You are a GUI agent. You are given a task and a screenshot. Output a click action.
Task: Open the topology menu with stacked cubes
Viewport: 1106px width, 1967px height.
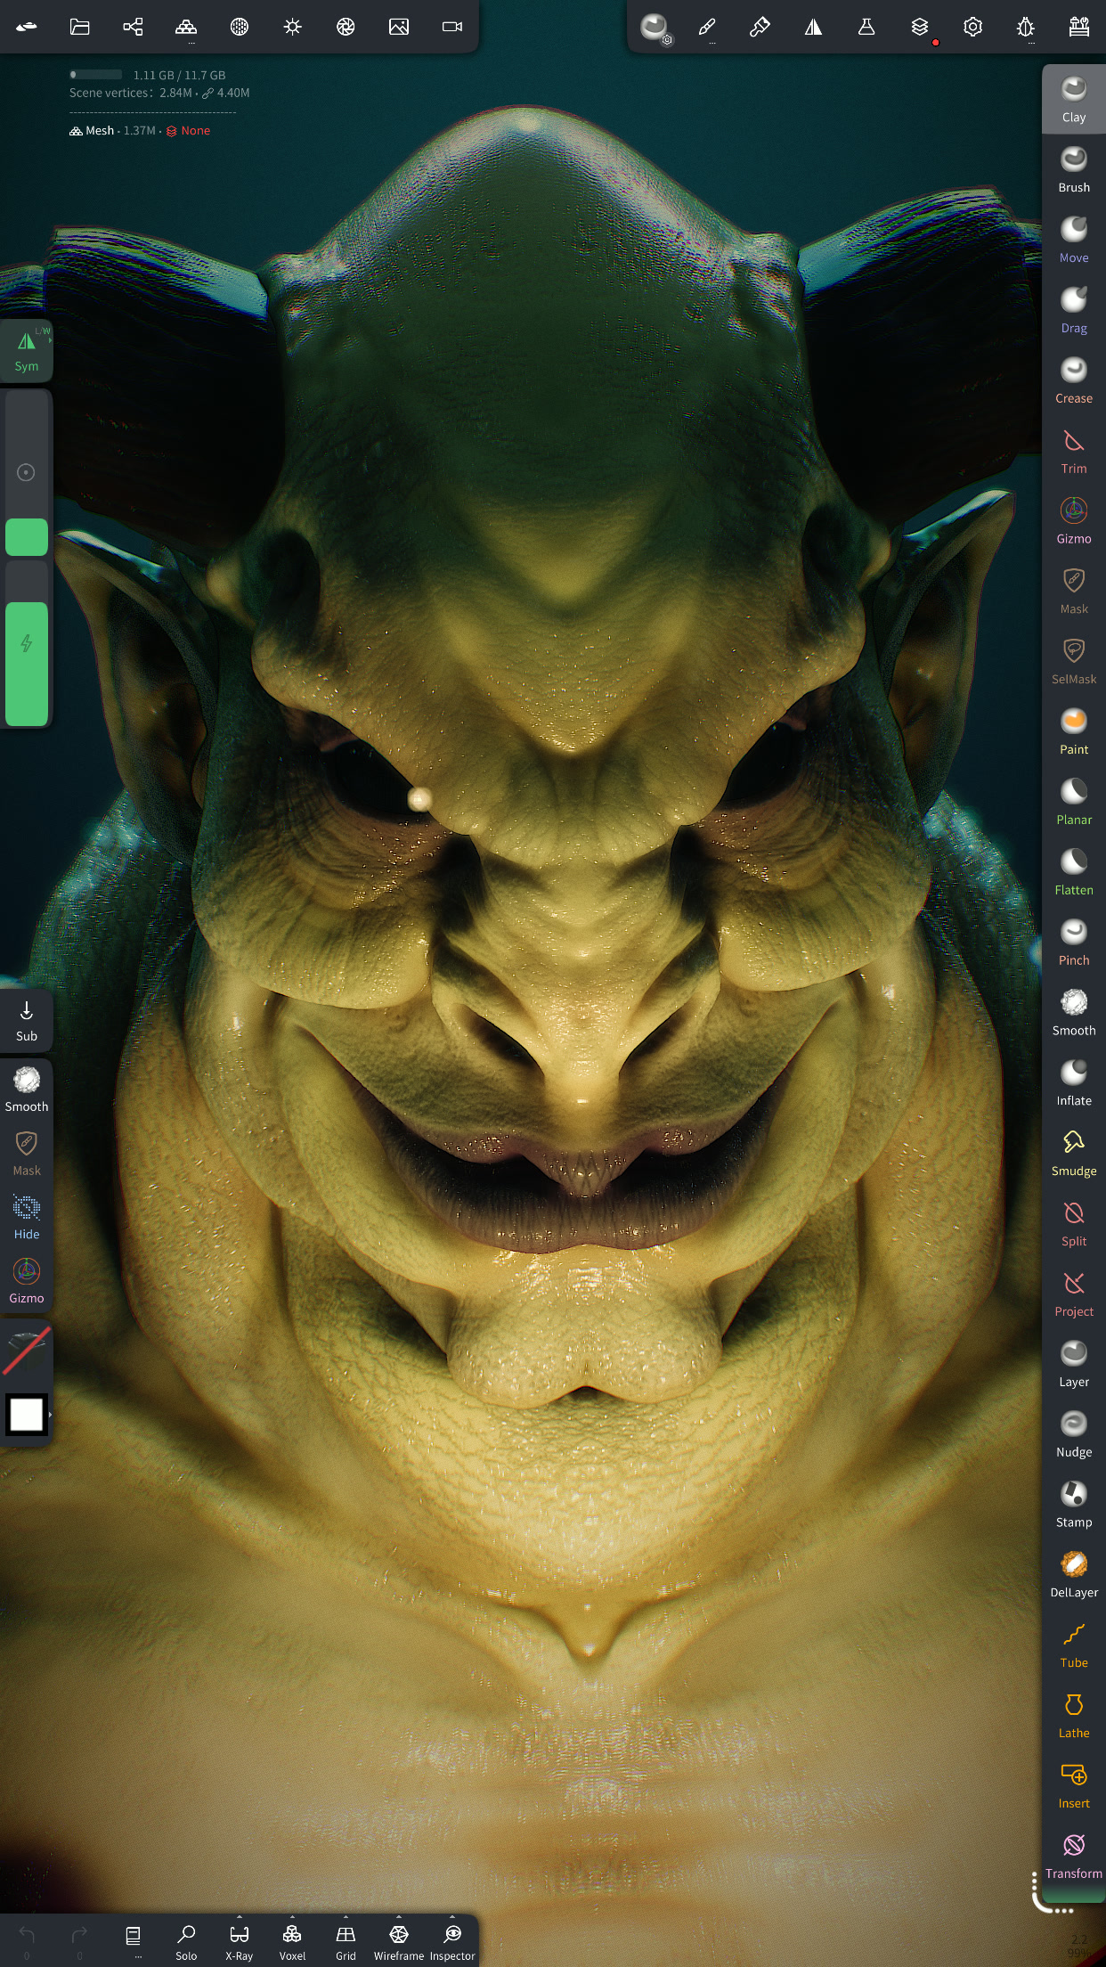click(186, 28)
